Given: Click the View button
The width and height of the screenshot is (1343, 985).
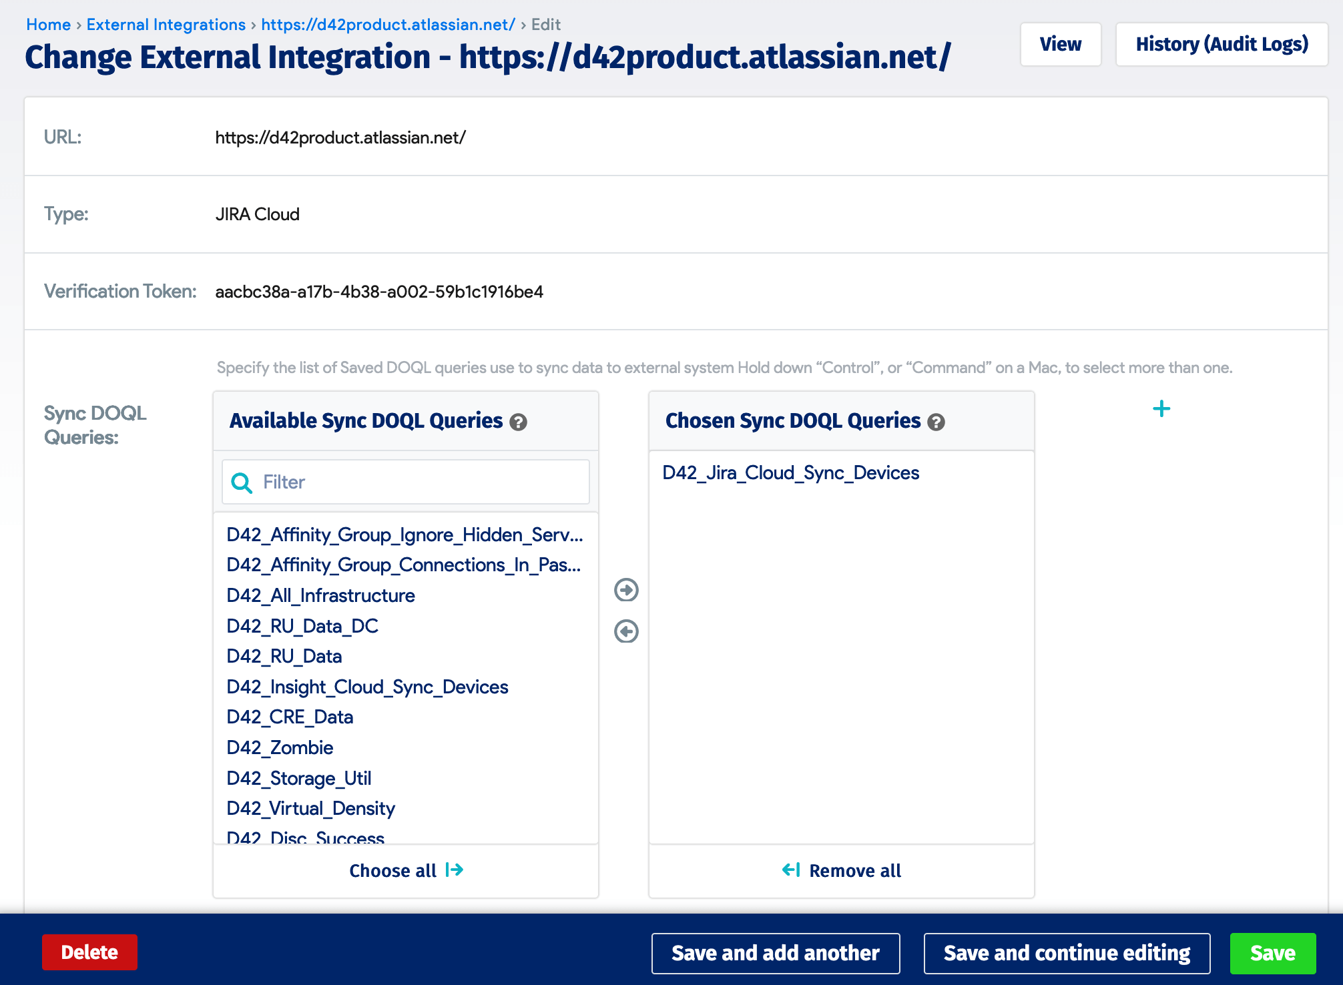Looking at the screenshot, I should point(1060,44).
